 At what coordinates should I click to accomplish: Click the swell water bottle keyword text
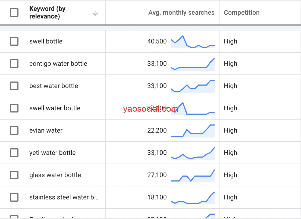55,108
